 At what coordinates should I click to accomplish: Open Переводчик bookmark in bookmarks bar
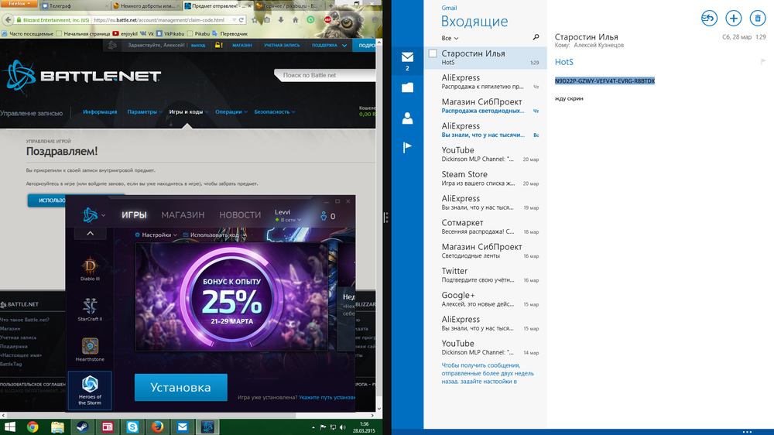[x=230, y=33]
